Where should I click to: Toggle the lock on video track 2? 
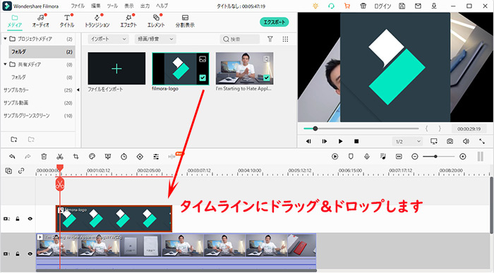coord(18,219)
